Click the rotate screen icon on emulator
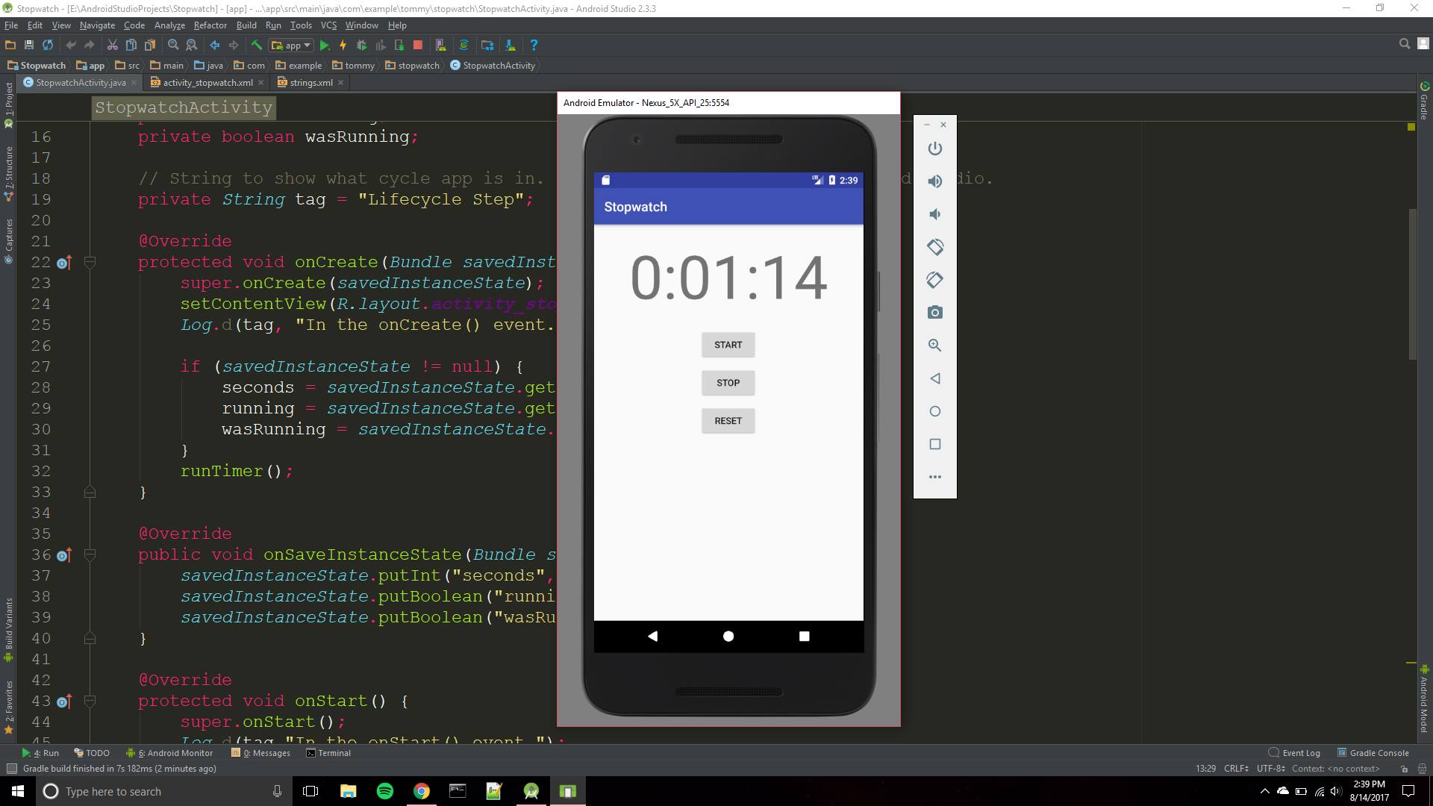 click(934, 247)
